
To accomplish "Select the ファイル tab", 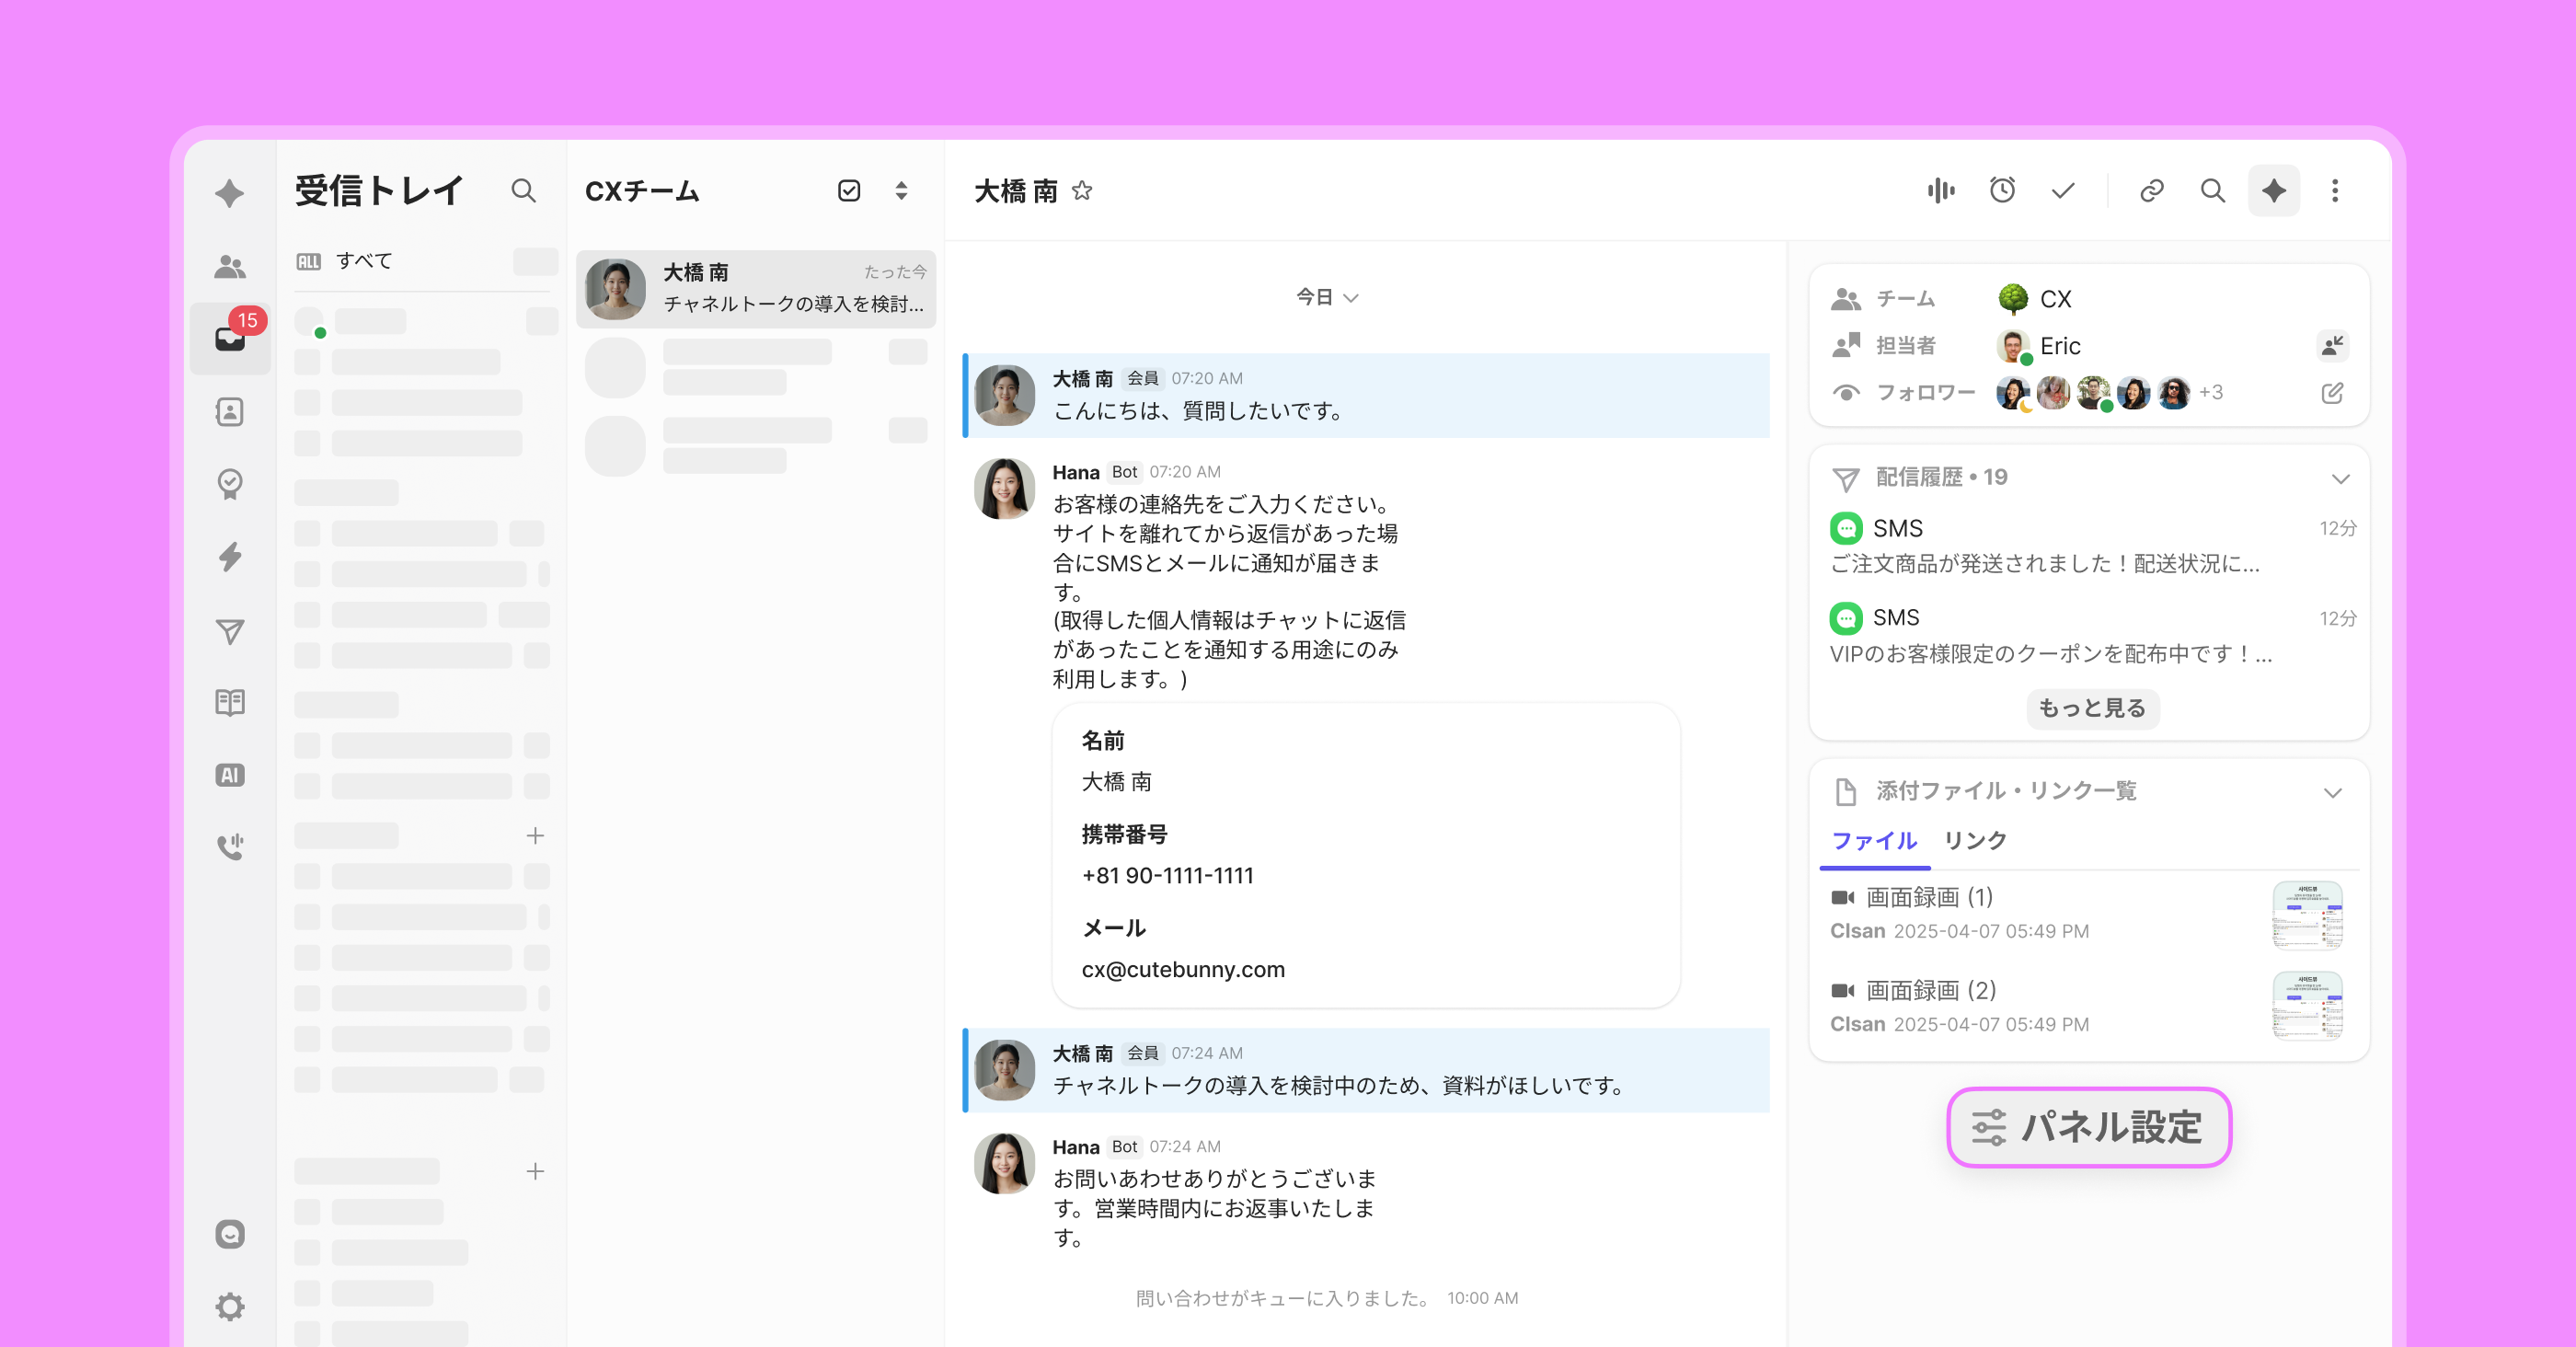I will pyautogui.click(x=1874, y=840).
